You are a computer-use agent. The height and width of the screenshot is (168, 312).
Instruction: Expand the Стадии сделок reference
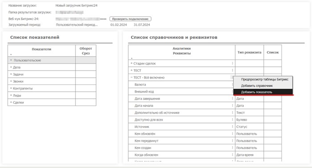click(131, 63)
